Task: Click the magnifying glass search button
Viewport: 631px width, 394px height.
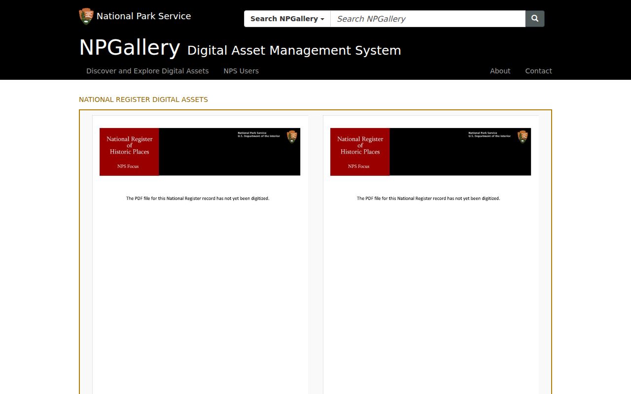Action: point(535,19)
